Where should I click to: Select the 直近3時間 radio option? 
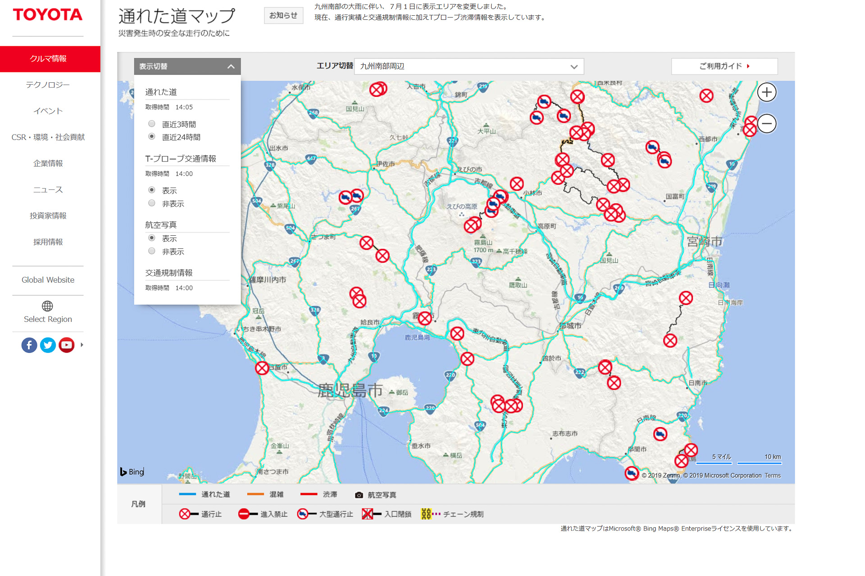pyautogui.click(x=152, y=124)
